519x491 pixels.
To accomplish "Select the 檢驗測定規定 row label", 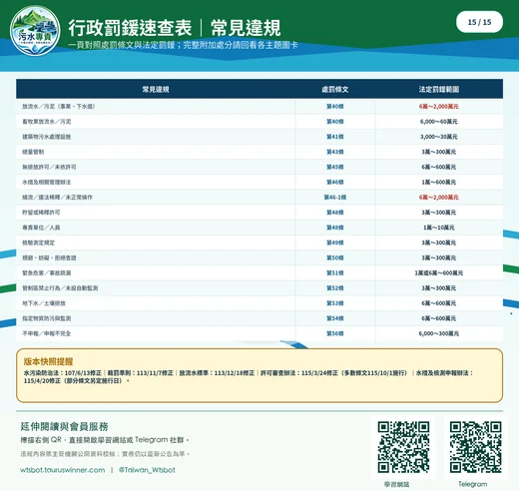I will coord(38,243).
